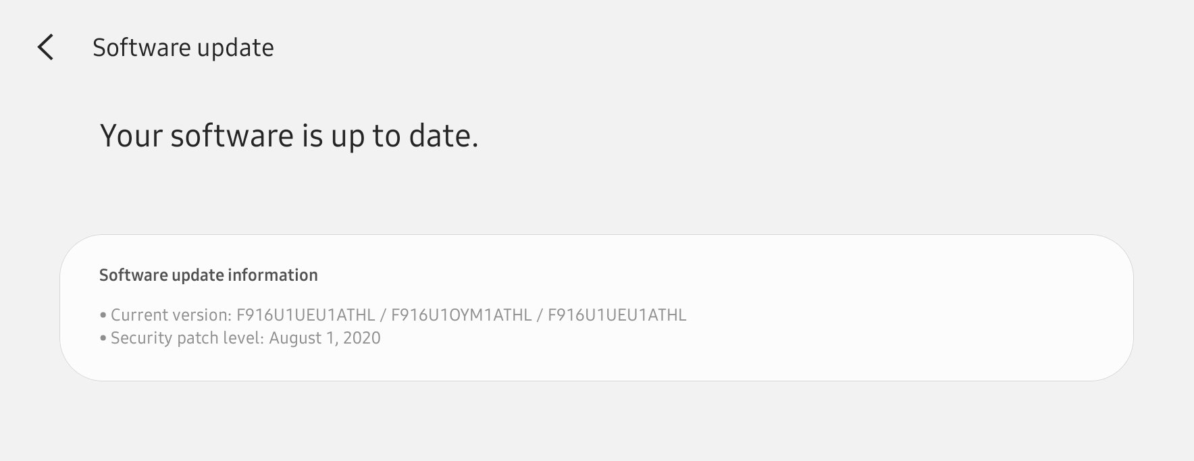Click the 'Current version:' label
1194x461 pixels.
coord(171,315)
